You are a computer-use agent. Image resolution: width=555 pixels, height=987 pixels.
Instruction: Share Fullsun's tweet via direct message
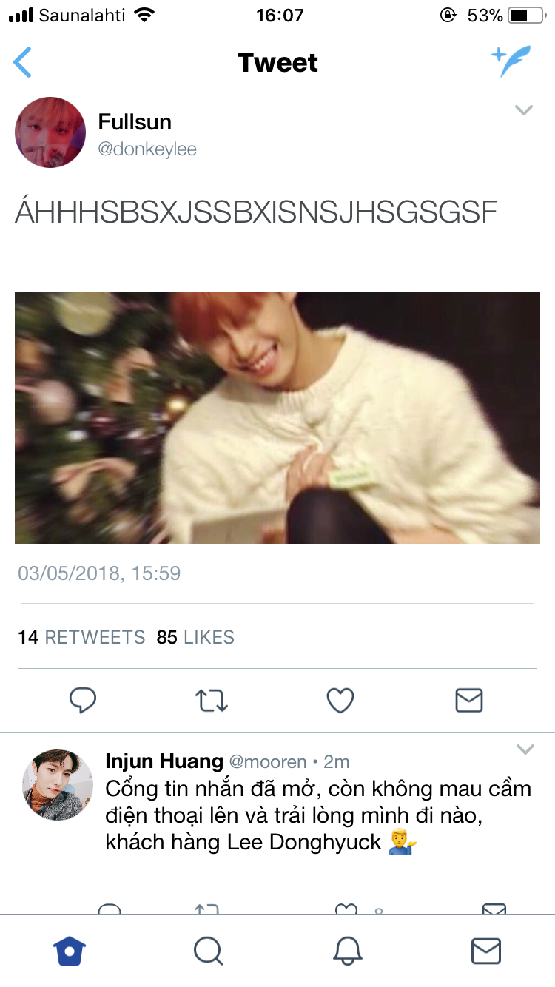469,700
